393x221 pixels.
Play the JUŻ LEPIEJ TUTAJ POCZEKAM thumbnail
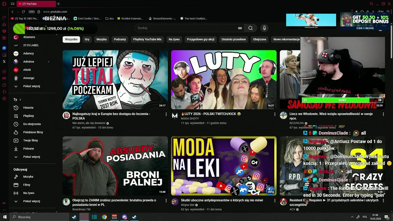[x=115, y=80]
